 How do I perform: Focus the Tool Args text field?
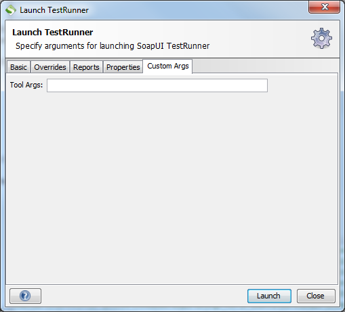pyautogui.click(x=157, y=85)
